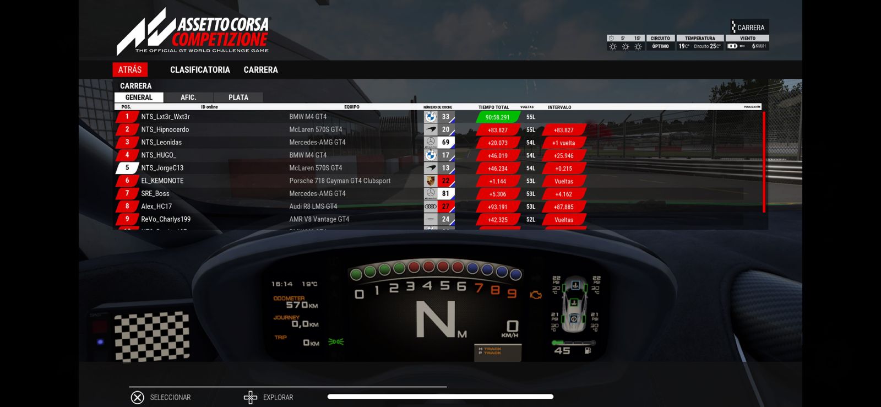Click the +83.827 total time cell

pos(498,130)
